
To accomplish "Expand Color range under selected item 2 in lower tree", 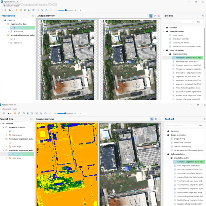I will coord(7,158).
